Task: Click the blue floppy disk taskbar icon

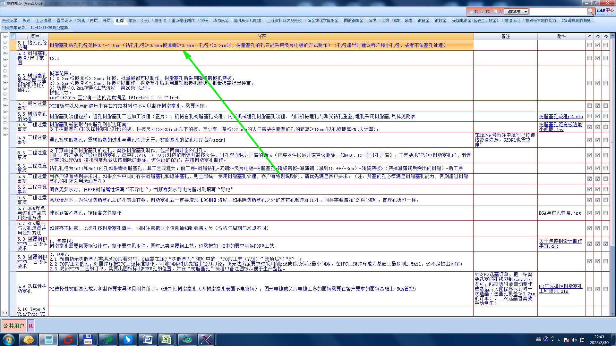Action: pos(88,339)
